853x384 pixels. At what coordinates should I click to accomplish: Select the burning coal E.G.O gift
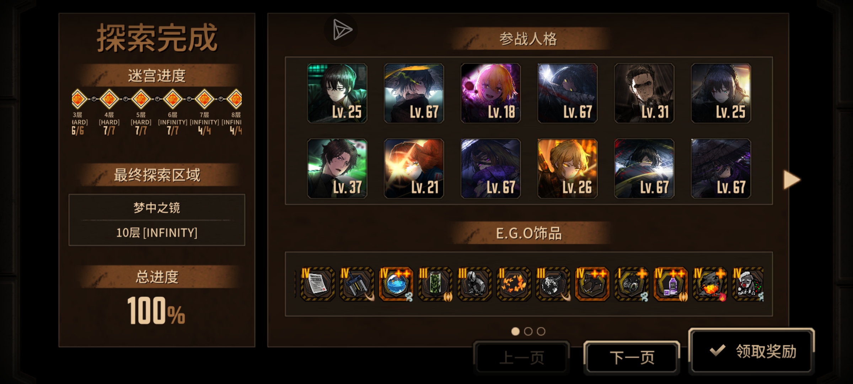710,284
